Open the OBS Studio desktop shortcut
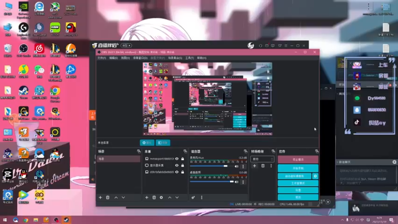This screenshot has height=224, width=398. 23,50
